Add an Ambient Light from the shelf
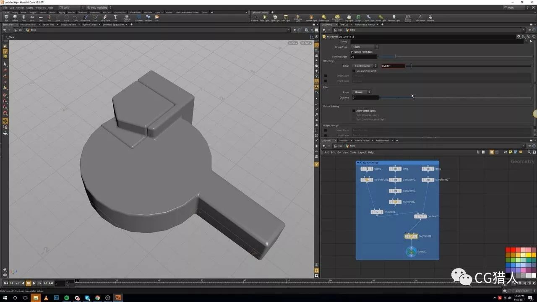The image size is (537, 302). click(394, 18)
